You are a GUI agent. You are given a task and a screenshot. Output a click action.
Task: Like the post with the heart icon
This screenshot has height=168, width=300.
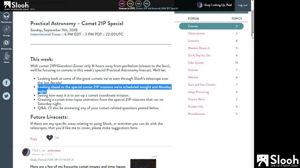coord(50,138)
